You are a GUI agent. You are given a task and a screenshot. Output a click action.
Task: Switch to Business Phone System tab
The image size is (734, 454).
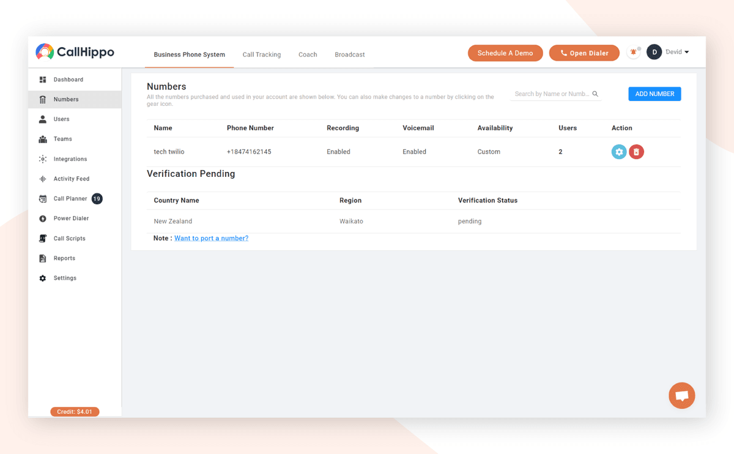pos(190,54)
